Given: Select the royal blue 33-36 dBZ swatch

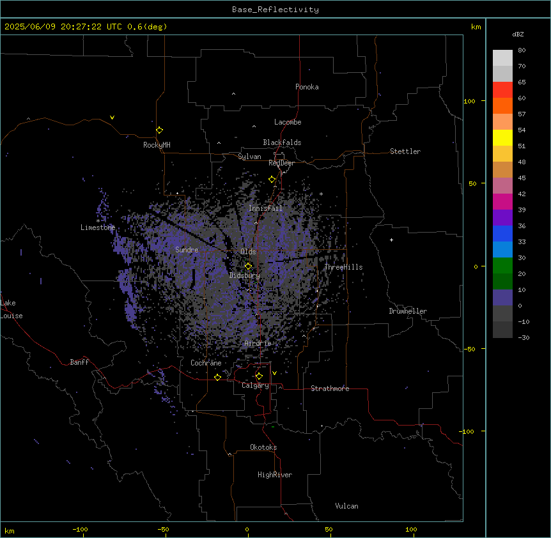Looking at the screenshot, I should (502, 233).
